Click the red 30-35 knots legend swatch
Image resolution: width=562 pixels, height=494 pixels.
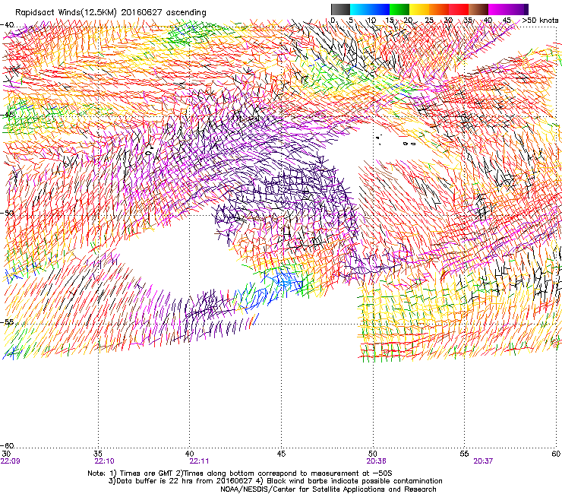pos(459,9)
